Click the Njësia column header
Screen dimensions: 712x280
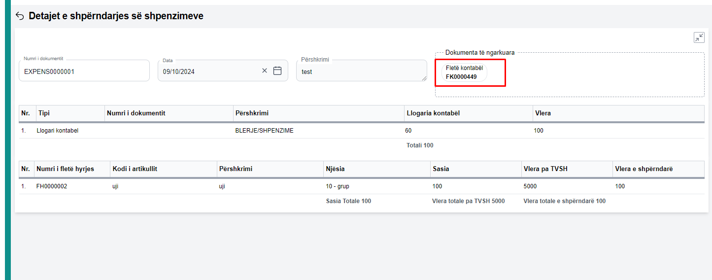tap(335, 169)
